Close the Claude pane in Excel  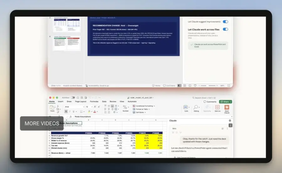click(x=230, y=121)
